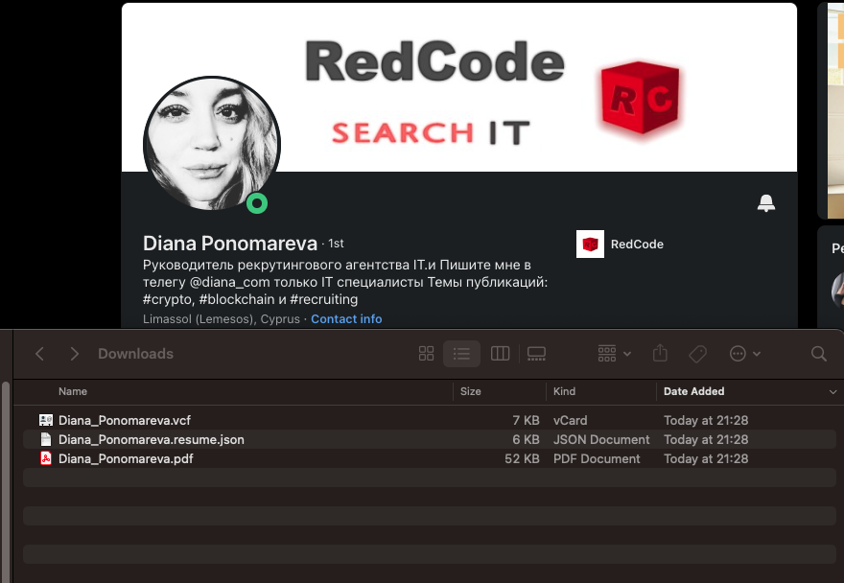Open the RedCode company logo icon
Image resolution: width=844 pixels, height=583 pixels.
(590, 244)
